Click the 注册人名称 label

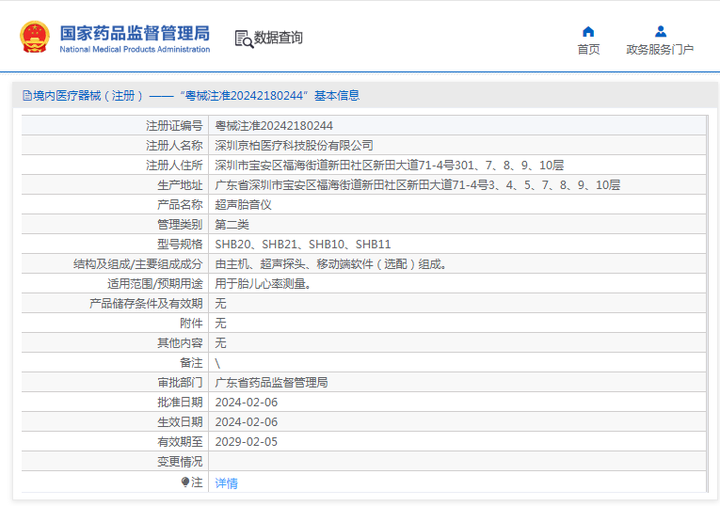click(174, 146)
